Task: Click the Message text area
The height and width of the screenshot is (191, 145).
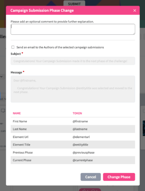Action: (73, 89)
